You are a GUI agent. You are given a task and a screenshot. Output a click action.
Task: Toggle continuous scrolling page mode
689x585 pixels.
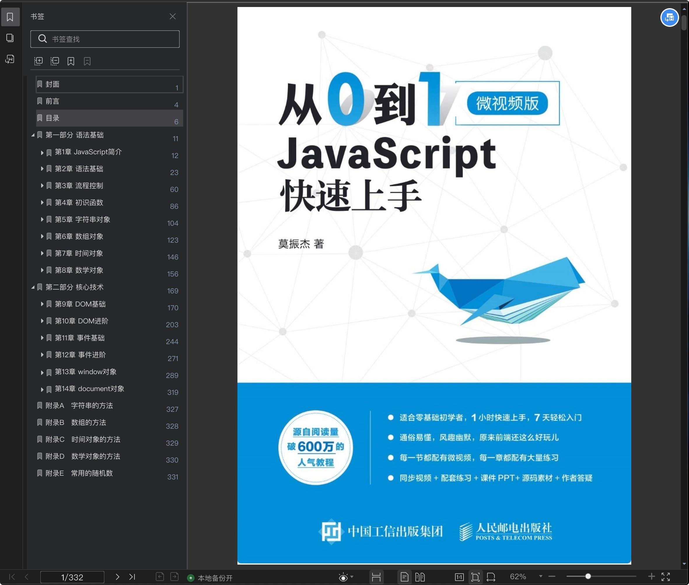click(376, 577)
